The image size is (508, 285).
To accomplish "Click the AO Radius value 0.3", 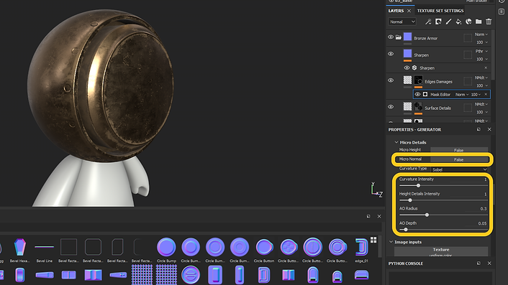I will [x=483, y=209].
